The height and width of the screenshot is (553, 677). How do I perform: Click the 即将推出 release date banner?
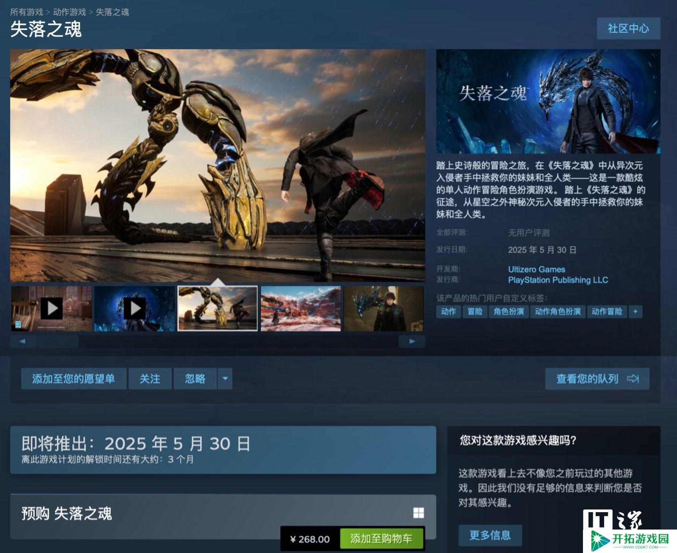click(x=223, y=450)
